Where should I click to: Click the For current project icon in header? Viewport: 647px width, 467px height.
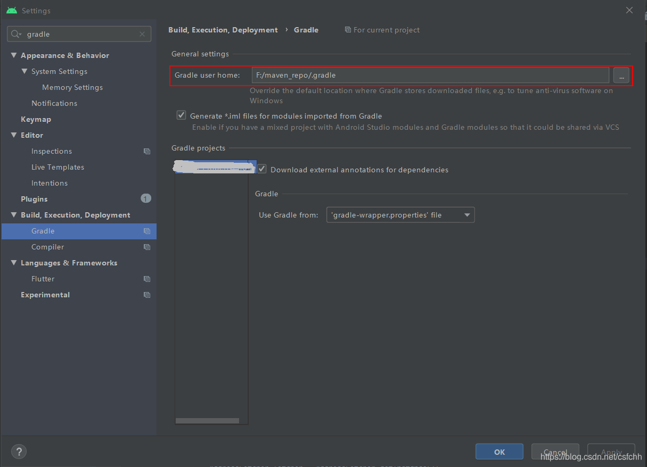tap(348, 30)
